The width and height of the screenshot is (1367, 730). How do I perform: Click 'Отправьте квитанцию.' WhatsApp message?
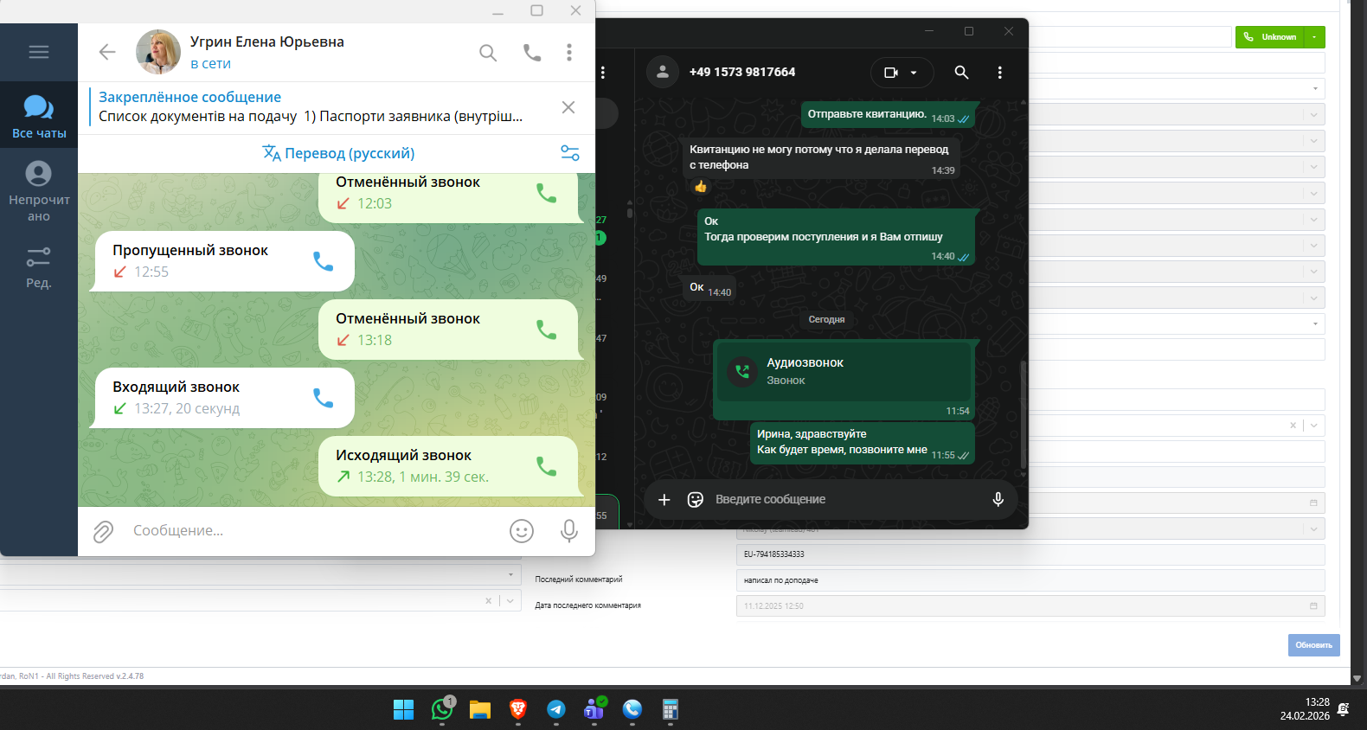(889, 114)
